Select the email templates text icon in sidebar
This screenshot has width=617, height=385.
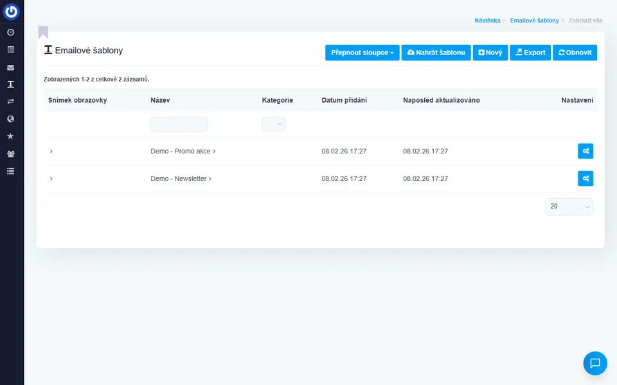[10, 85]
